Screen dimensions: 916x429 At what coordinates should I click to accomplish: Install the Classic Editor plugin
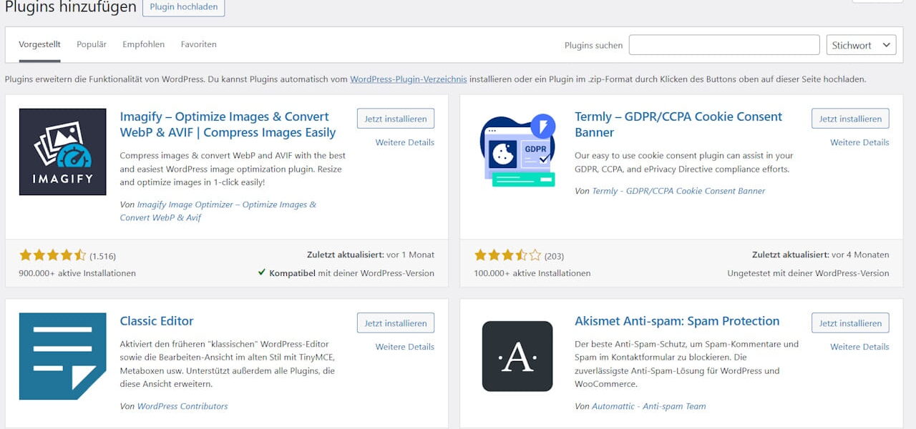coord(396,323)
